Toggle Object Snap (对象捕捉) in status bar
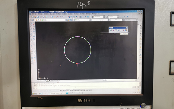 tap(76, 90)
